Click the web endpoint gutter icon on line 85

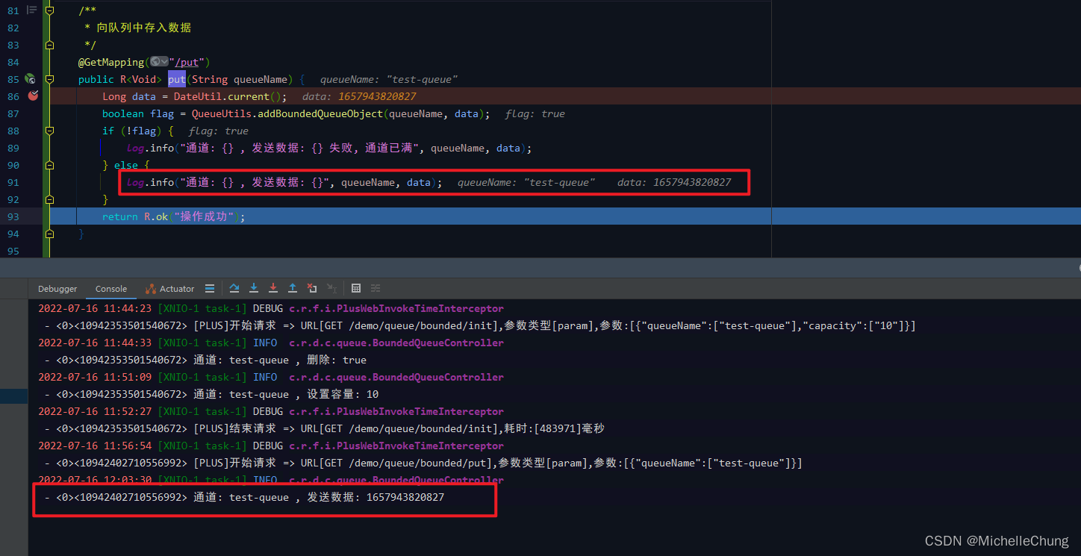[x=30, y=78]
